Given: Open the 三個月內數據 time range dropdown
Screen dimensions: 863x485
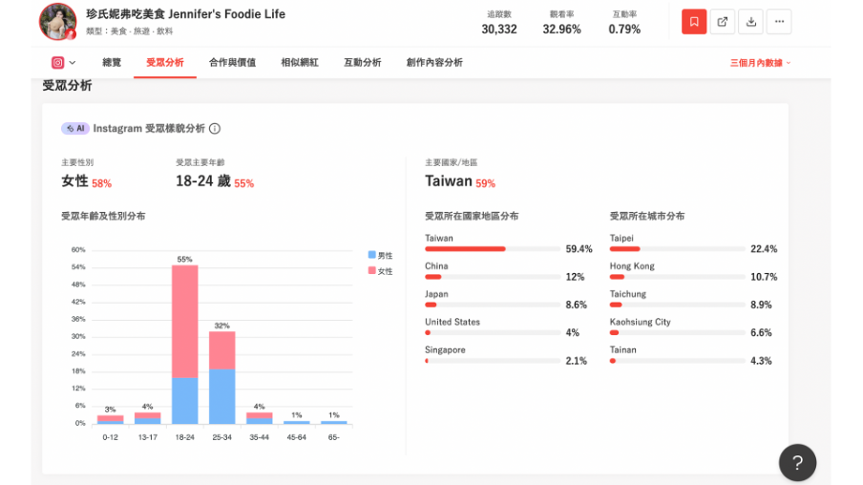Looking at the screenshot, I should (x=760, y=63).
